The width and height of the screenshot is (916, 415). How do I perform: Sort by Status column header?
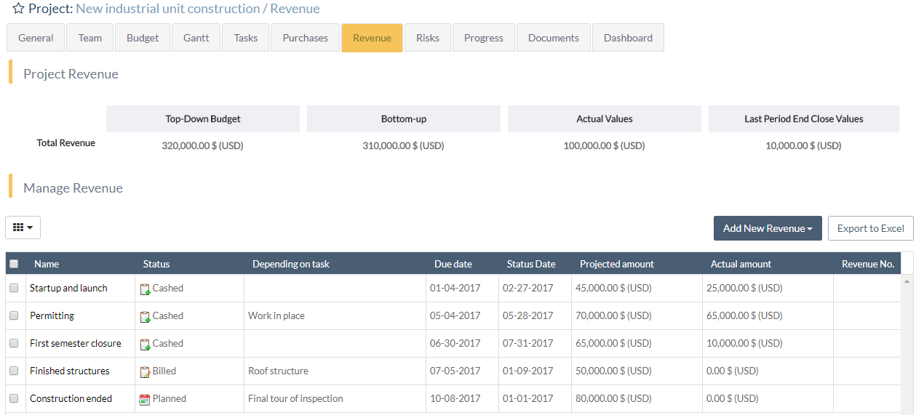click(x=156, y=264)
